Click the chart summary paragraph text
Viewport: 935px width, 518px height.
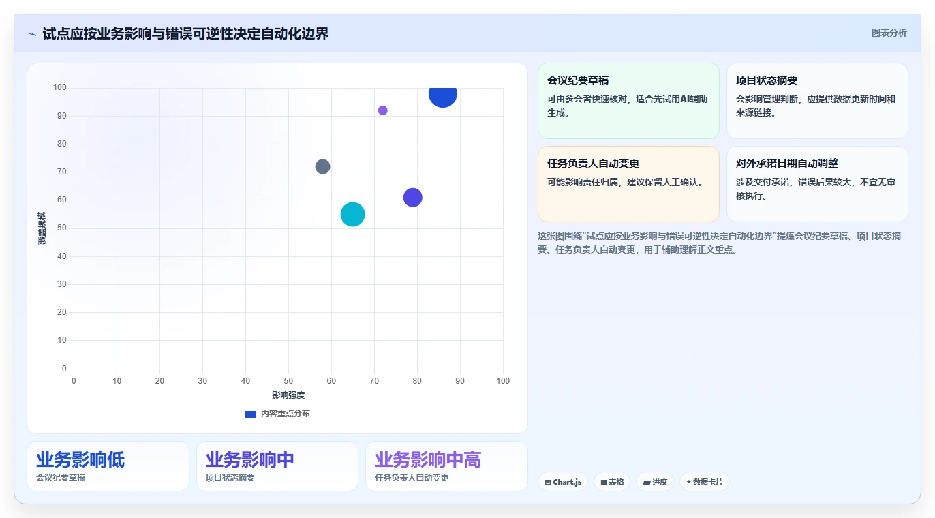point(720,243)
